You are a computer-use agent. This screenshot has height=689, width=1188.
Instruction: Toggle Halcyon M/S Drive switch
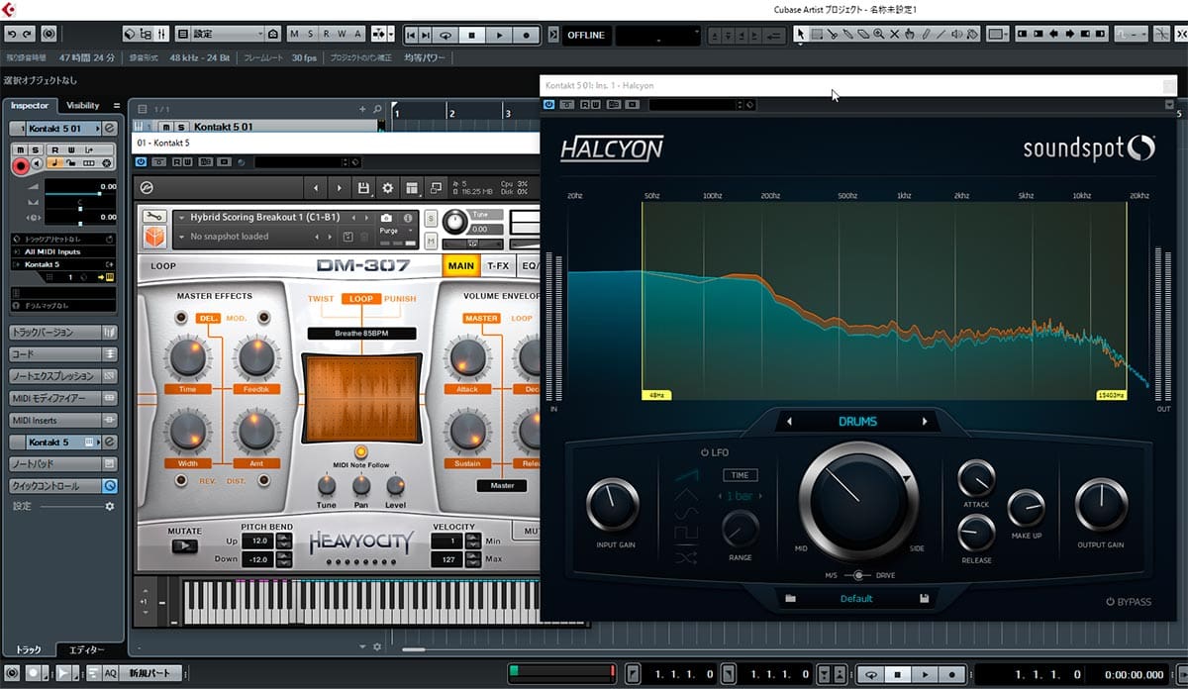tap(857, 575)
